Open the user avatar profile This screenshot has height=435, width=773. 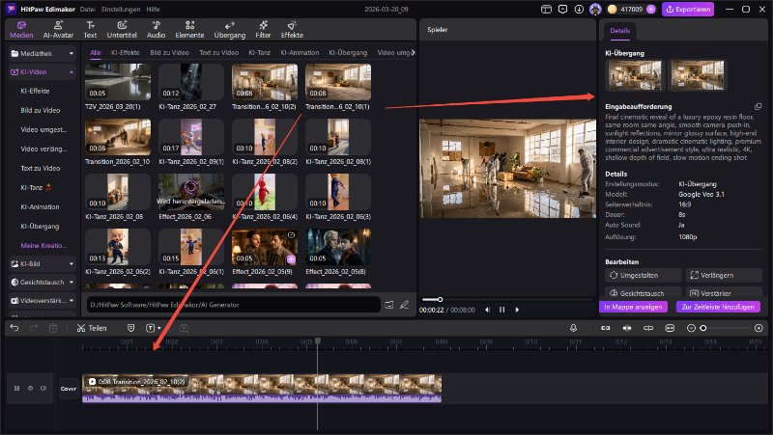click(595, 9)
